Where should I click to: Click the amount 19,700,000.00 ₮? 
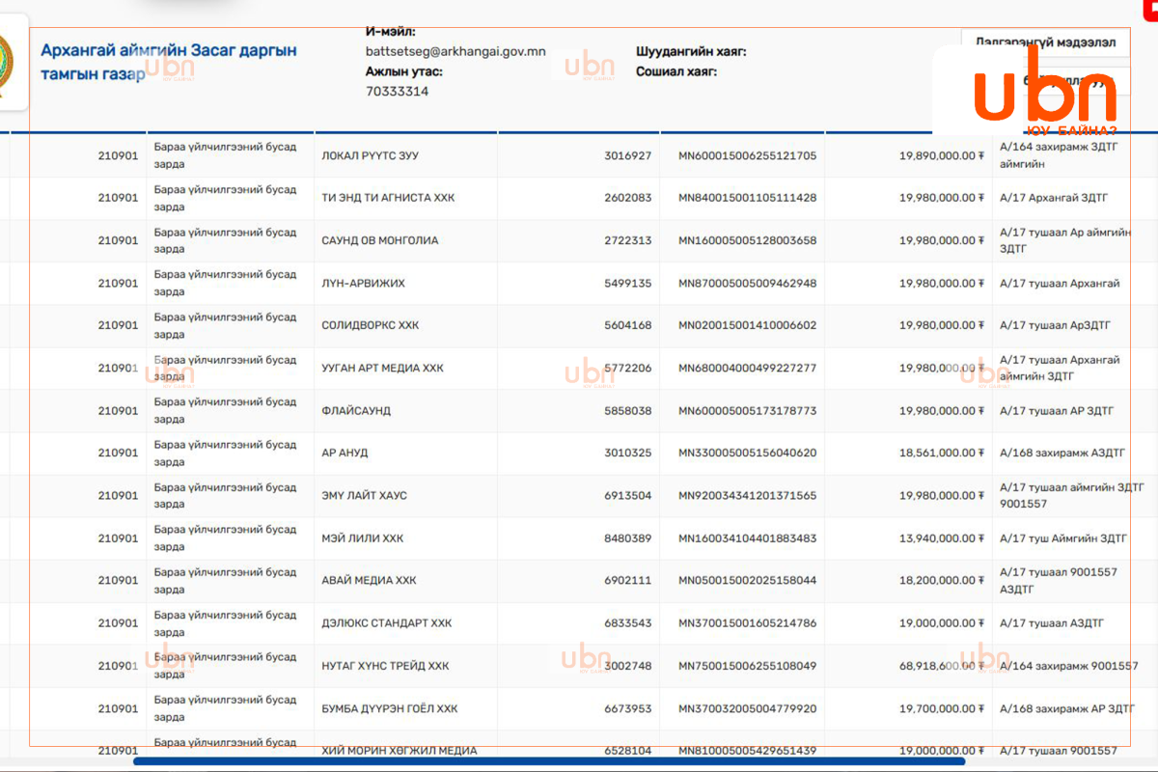click(x=942, y=708)
